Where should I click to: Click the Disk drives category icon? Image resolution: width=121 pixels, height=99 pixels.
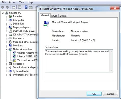point(10,24)
